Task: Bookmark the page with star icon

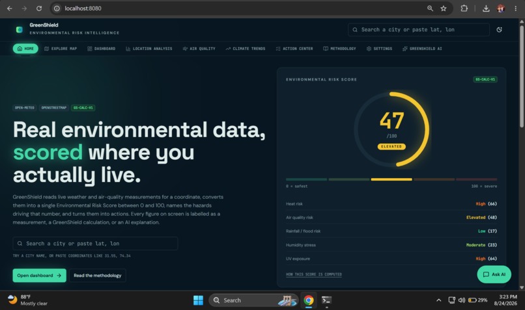Action: [x=444, y=8]
